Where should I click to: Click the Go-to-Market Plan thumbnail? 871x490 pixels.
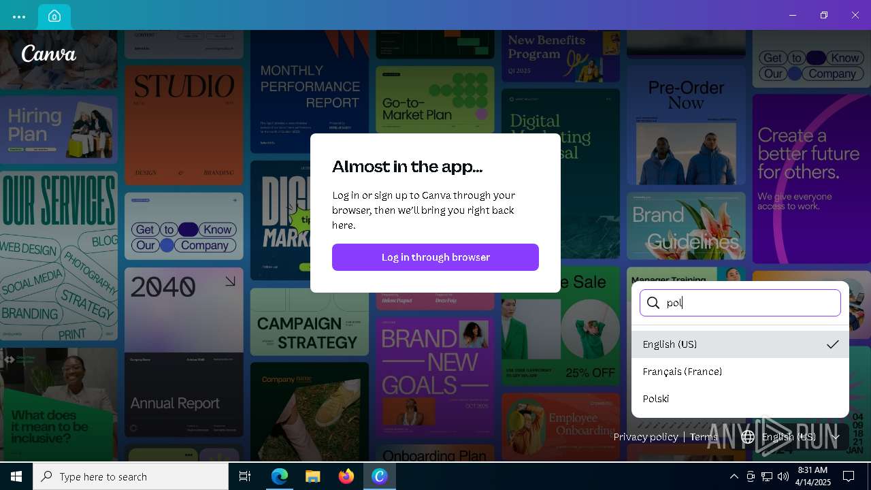(435, 99)
